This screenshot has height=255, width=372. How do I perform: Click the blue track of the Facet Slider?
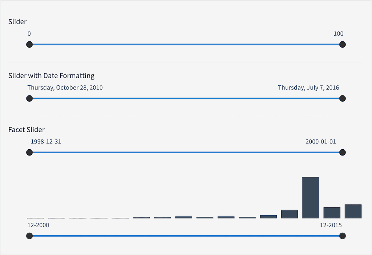[x=185, y=153]
